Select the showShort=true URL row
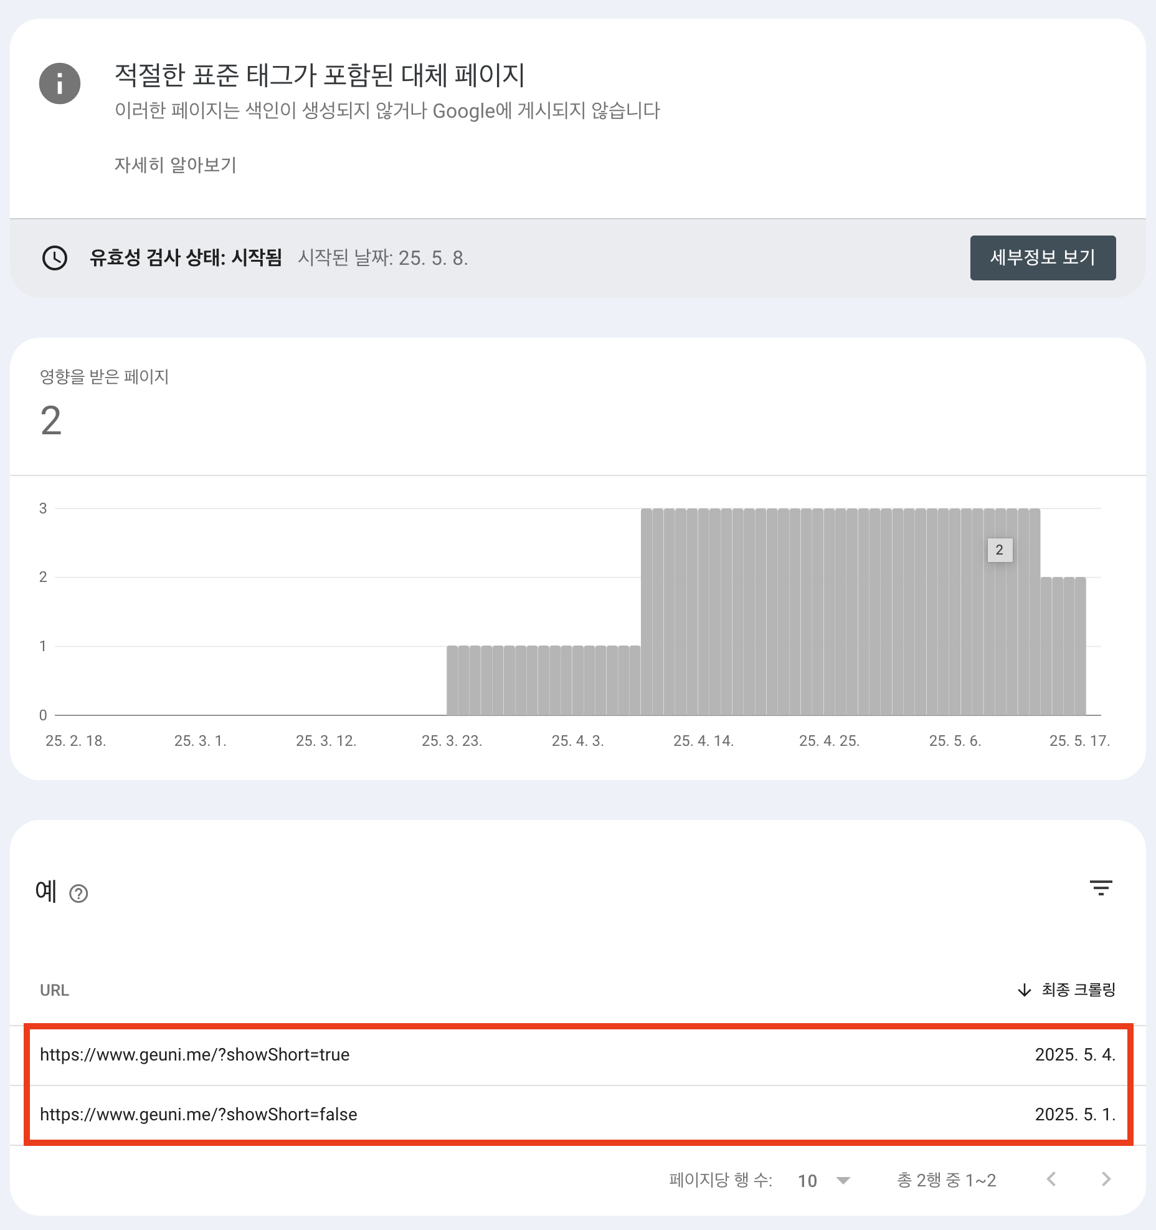1156x1230 pixels. click(578, 1055)
